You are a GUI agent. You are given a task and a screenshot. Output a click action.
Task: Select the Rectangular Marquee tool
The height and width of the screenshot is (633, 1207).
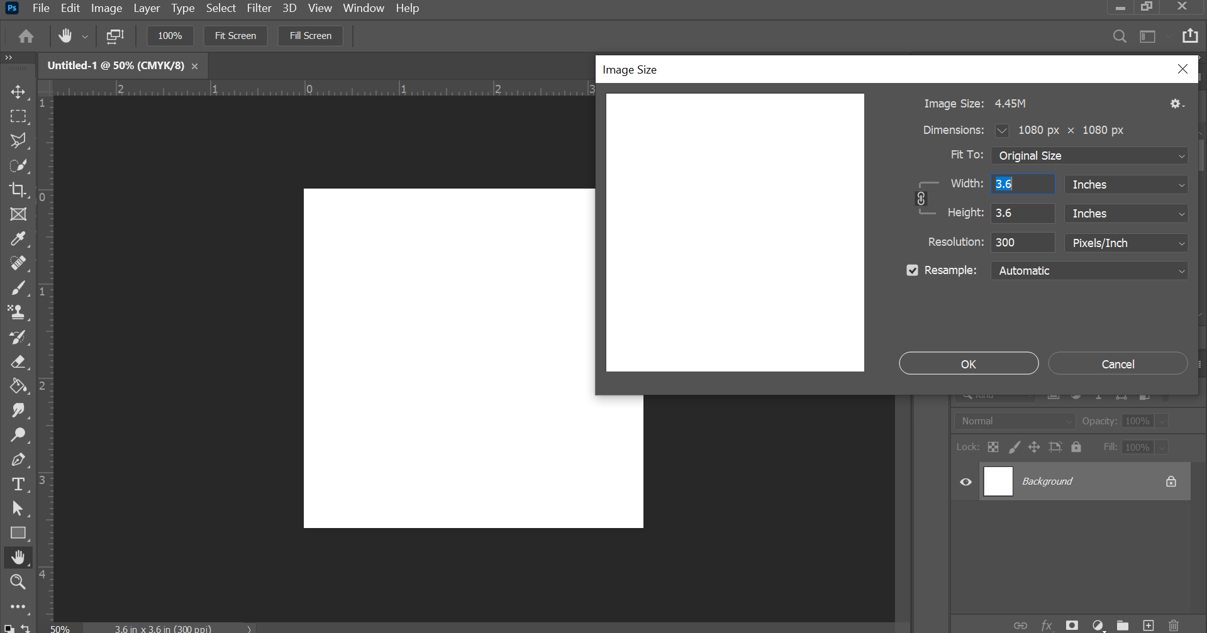pyautogui.click(x=18, y=116)
